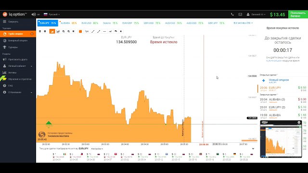Select the area chart type icon
Screen dimensions: 308x173
click(52, 31)
